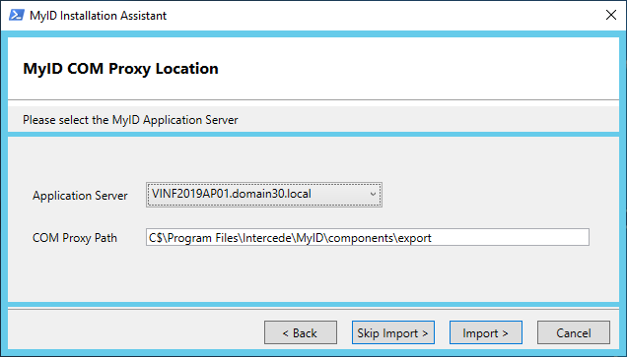Image resolution: width=627 pixels, height=357 pixels.
Task: Start the import with Import button
Action: [485, 332]
